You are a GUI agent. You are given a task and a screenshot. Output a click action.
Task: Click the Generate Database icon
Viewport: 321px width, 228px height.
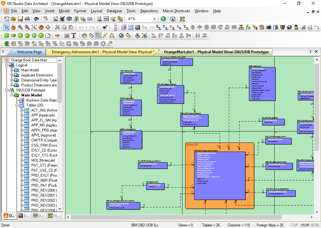[x=99, y=19]
